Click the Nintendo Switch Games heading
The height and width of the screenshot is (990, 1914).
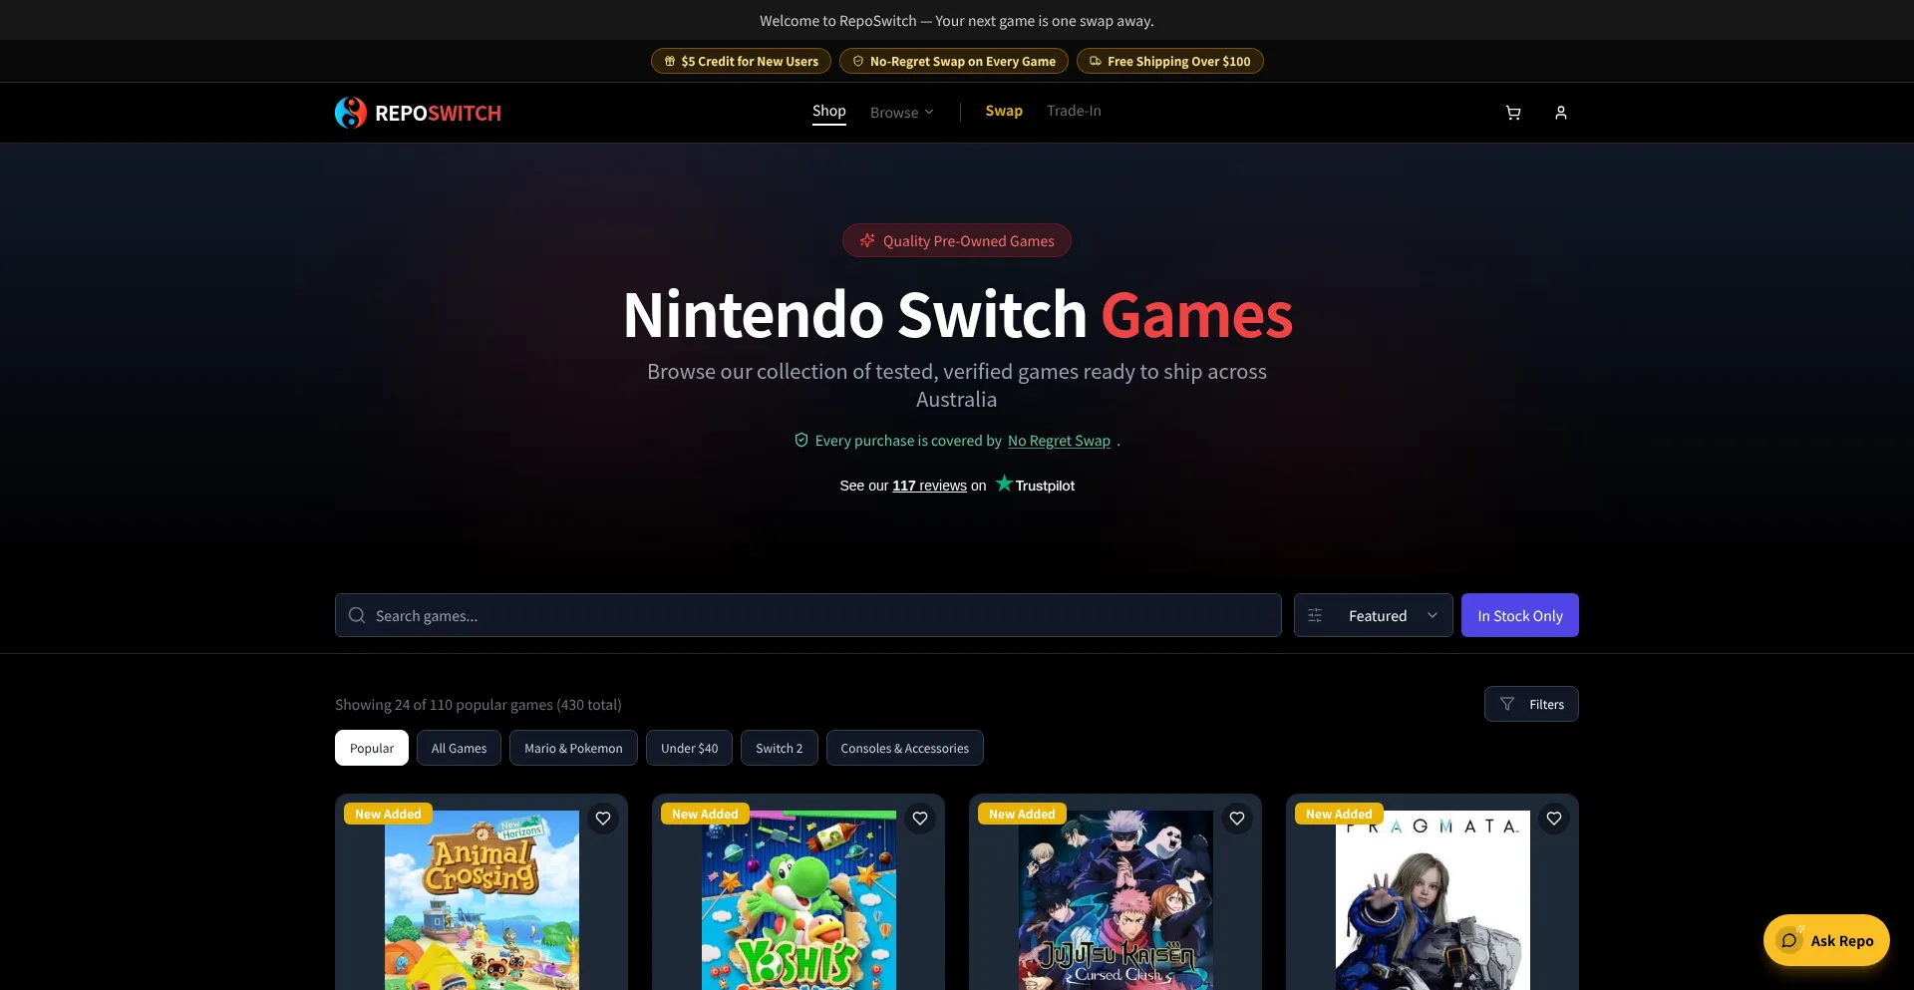(x=957, y=314)
